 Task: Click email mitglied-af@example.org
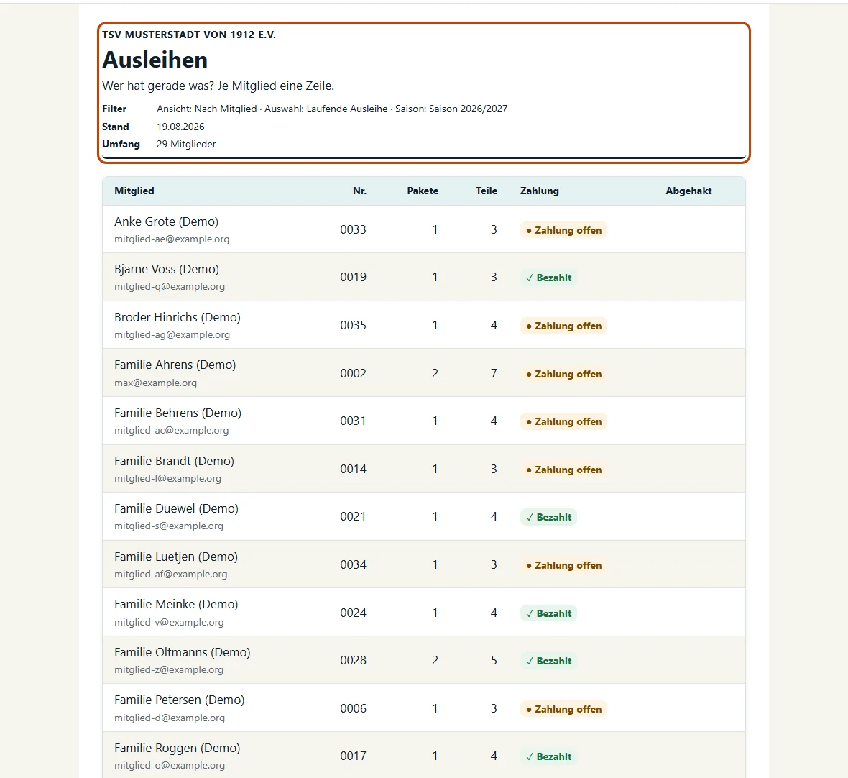tap(171, 574)
